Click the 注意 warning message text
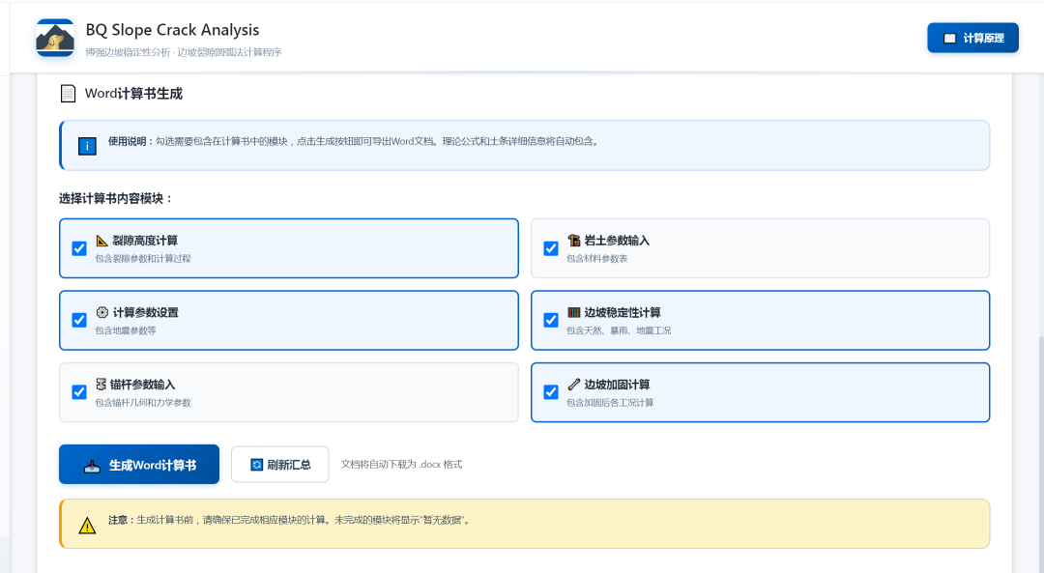 [290, 521]
